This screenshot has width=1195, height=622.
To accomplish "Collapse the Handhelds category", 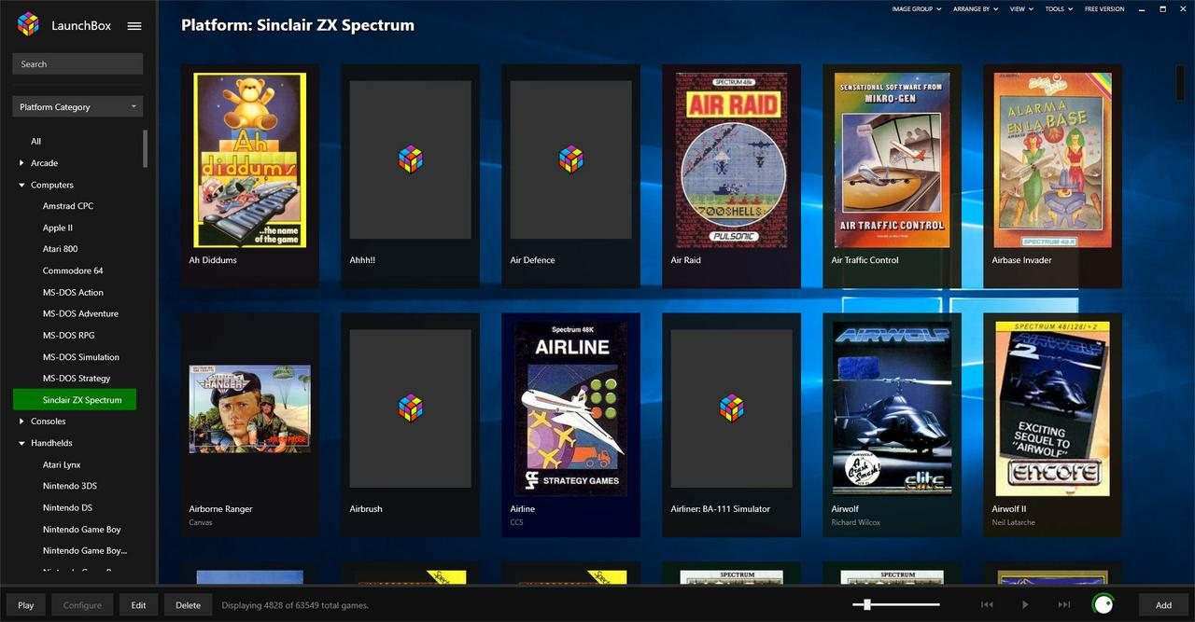I will click(x=21, y=443).
